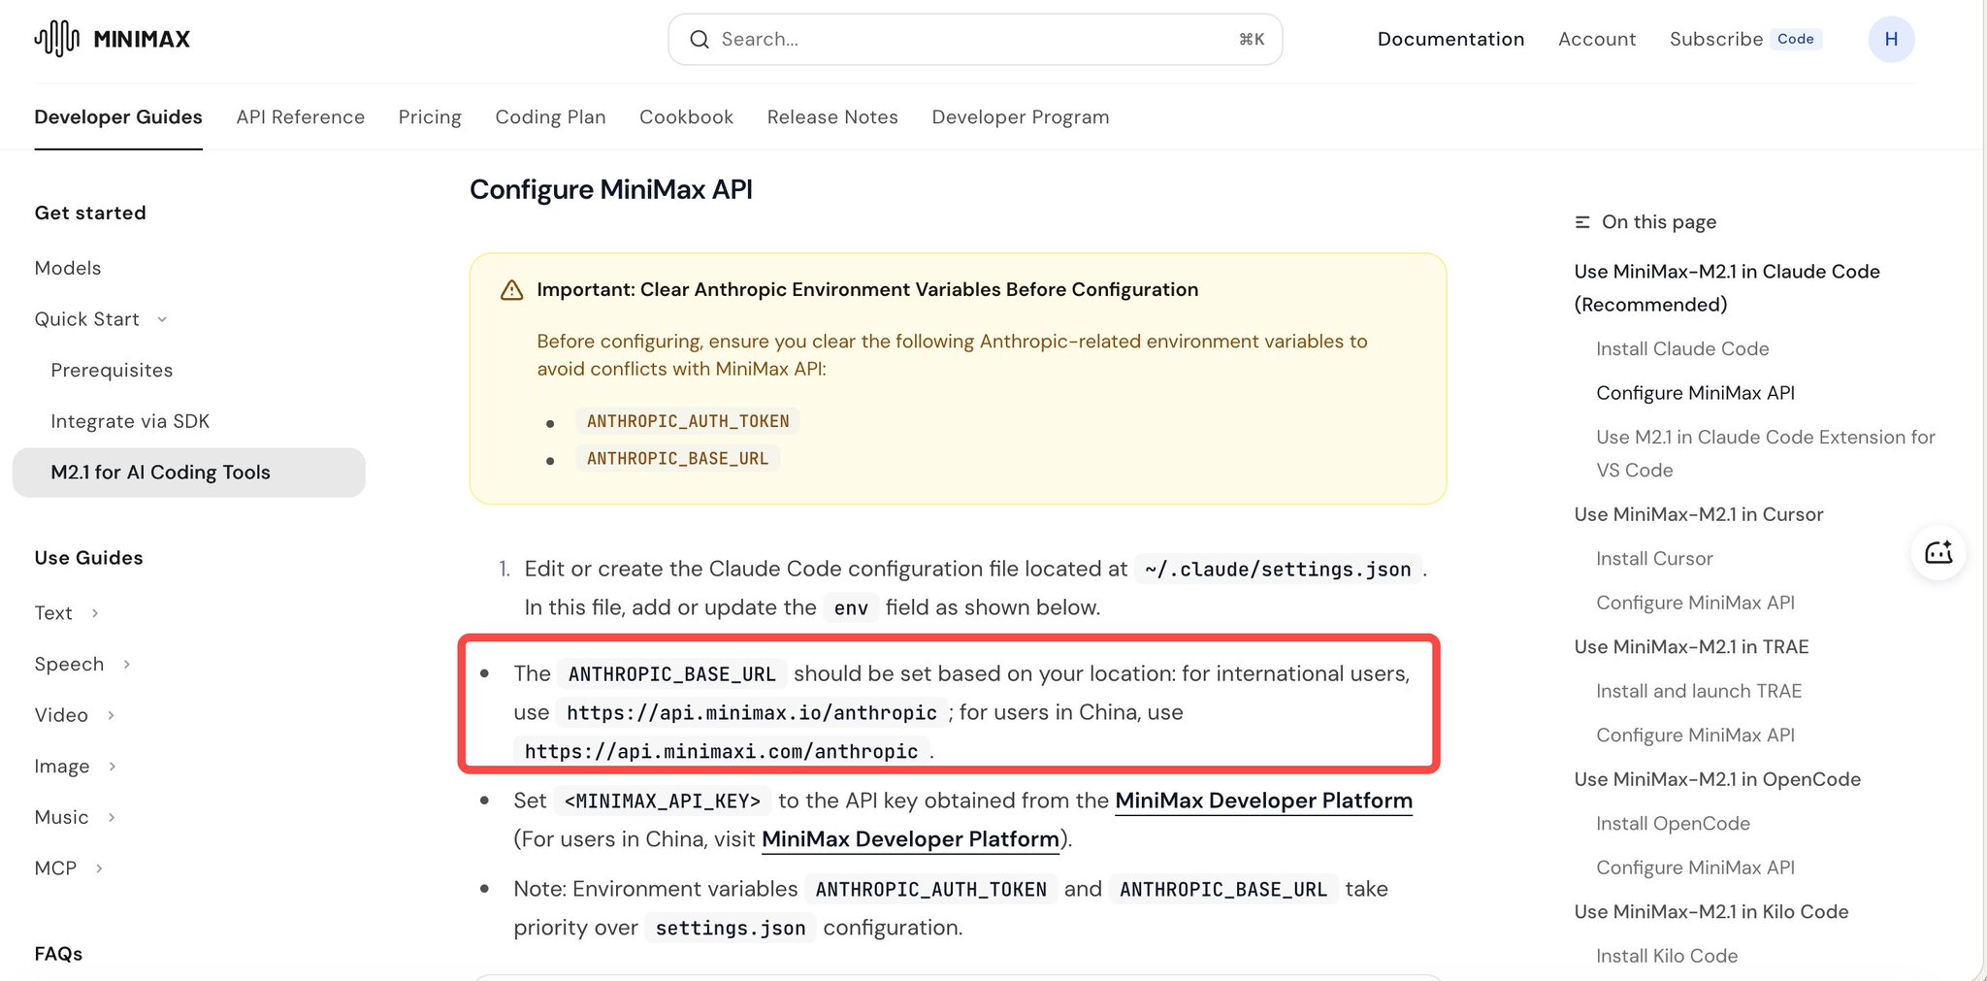Open the user avatar H menu
This screenshot has width=1987, height=981.
[x=1891, y=39]
